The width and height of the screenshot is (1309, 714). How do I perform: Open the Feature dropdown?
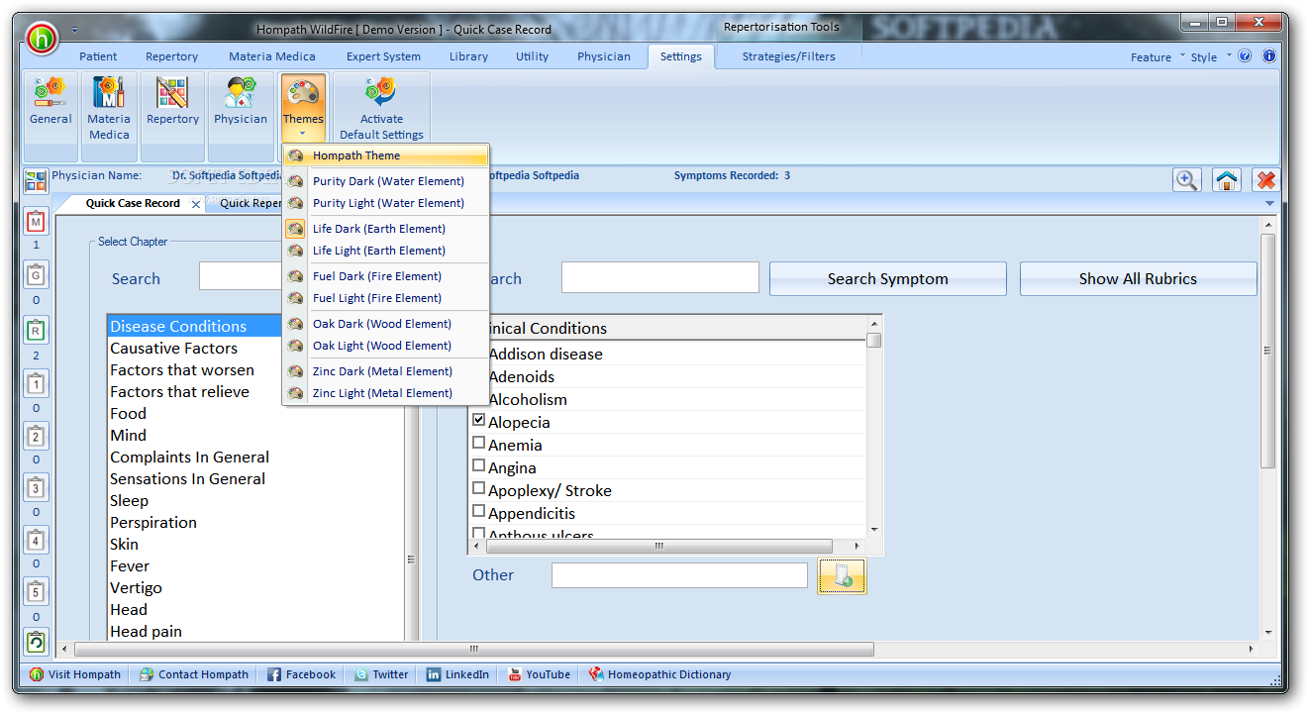(x=1158, y=57)
